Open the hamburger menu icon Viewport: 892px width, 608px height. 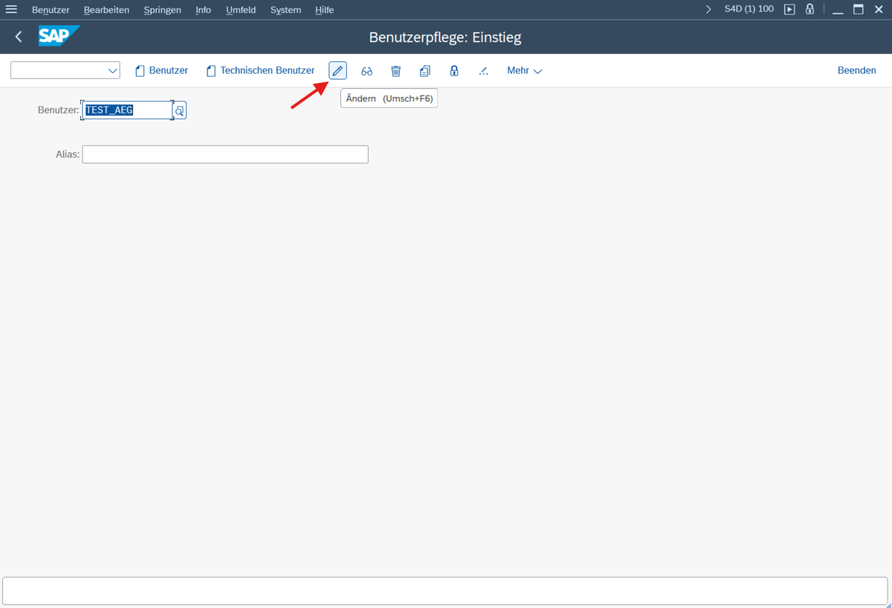coord(12,9)
